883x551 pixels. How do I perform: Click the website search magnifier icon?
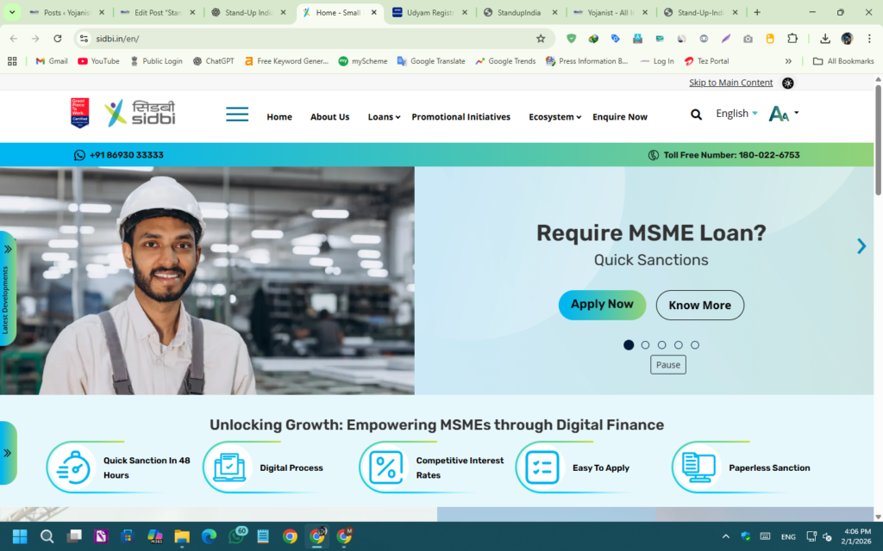(696, 114)
